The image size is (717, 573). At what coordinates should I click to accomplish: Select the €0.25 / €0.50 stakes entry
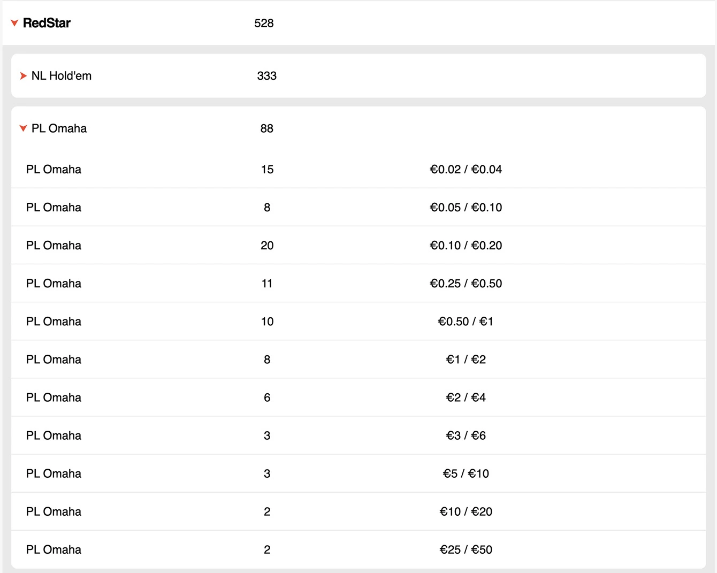[x=466, y=284]
